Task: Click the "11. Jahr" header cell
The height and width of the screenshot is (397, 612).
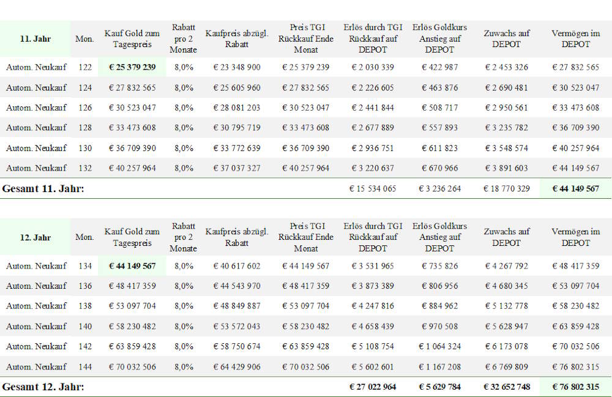Action: 35,39
